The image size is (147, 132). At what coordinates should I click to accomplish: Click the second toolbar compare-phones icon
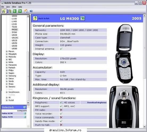coord(9,11)
